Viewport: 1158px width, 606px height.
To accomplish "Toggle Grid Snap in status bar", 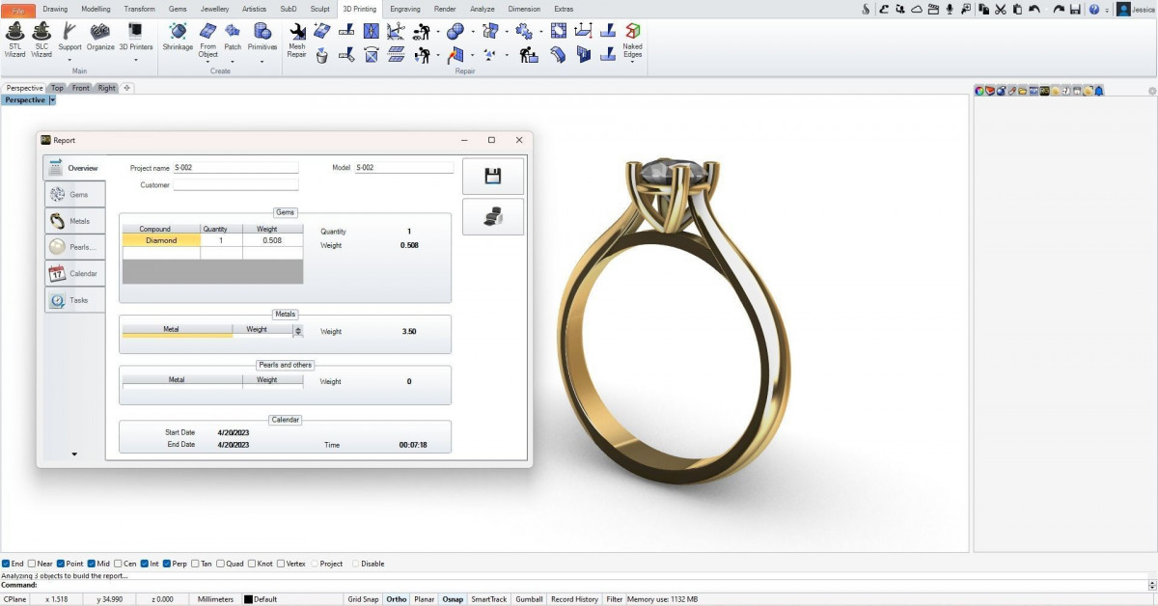I will [x=362, y=599].
